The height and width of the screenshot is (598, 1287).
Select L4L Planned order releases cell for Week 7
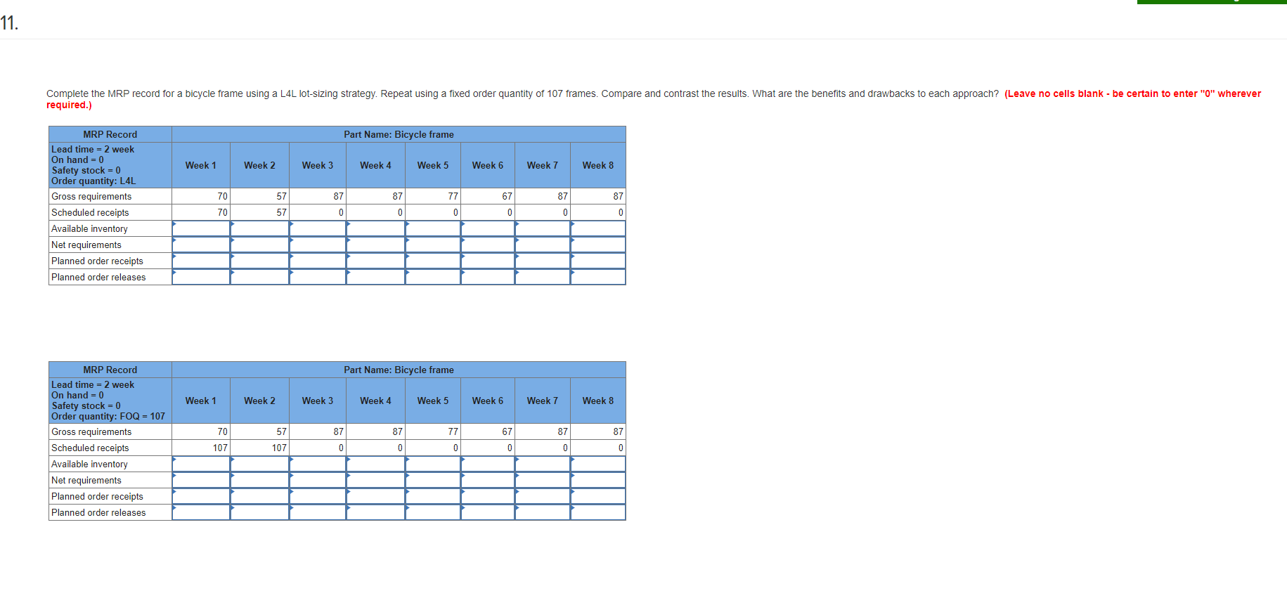click(x=543, y=277)
